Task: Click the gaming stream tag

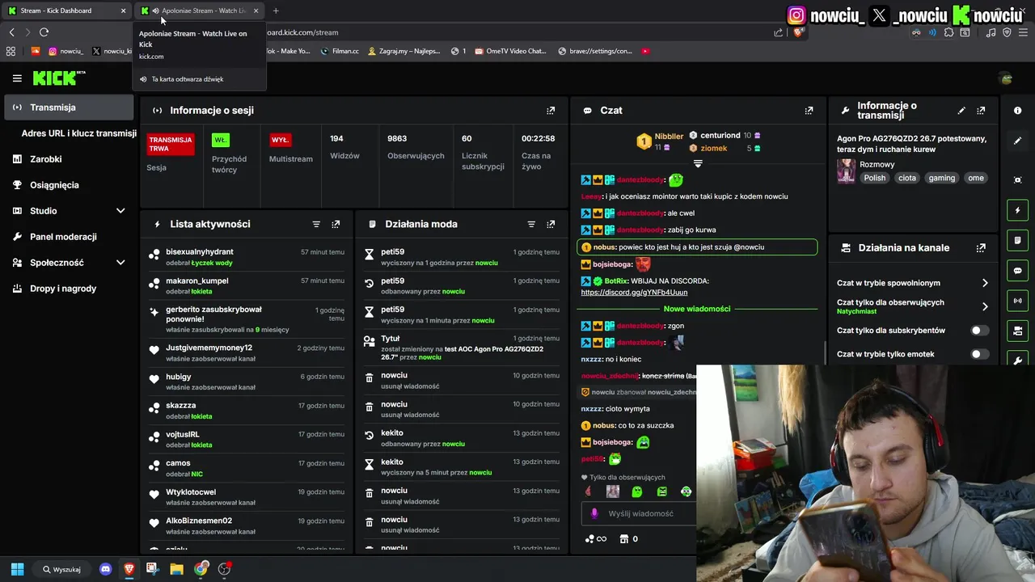Action: (941, 178)
